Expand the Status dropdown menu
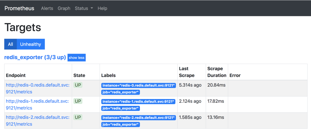Image resolution: width=311 pixels, height=133 pixels. pyautogui.click(x=84, y=8)
